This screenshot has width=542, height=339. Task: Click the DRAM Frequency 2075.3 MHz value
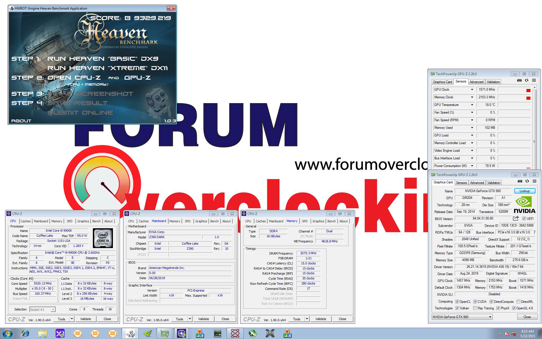click(x=308, y=253)
